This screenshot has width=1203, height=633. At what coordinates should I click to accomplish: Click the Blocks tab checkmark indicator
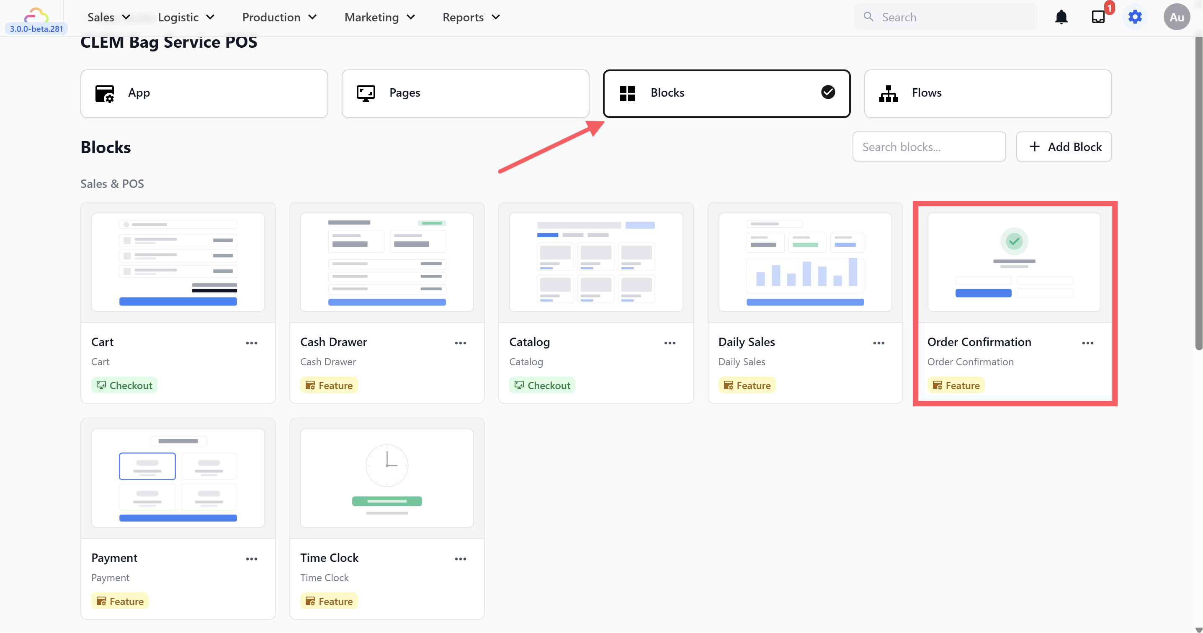(x=827, y=92)
